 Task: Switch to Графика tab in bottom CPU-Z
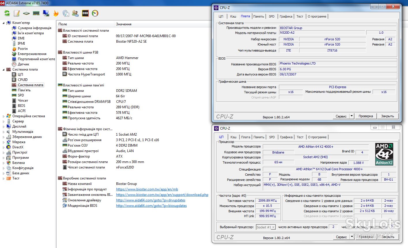tap(286, 137)
